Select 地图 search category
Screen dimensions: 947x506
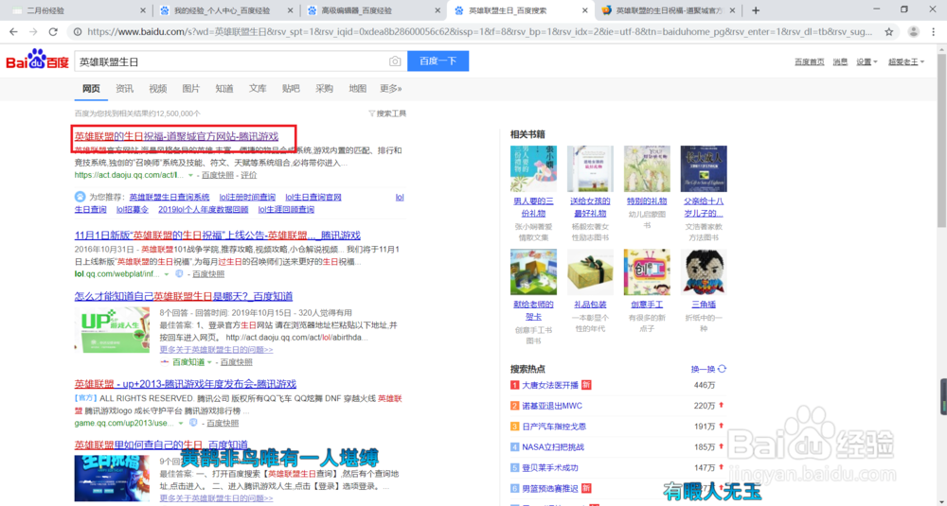[358, 89]
